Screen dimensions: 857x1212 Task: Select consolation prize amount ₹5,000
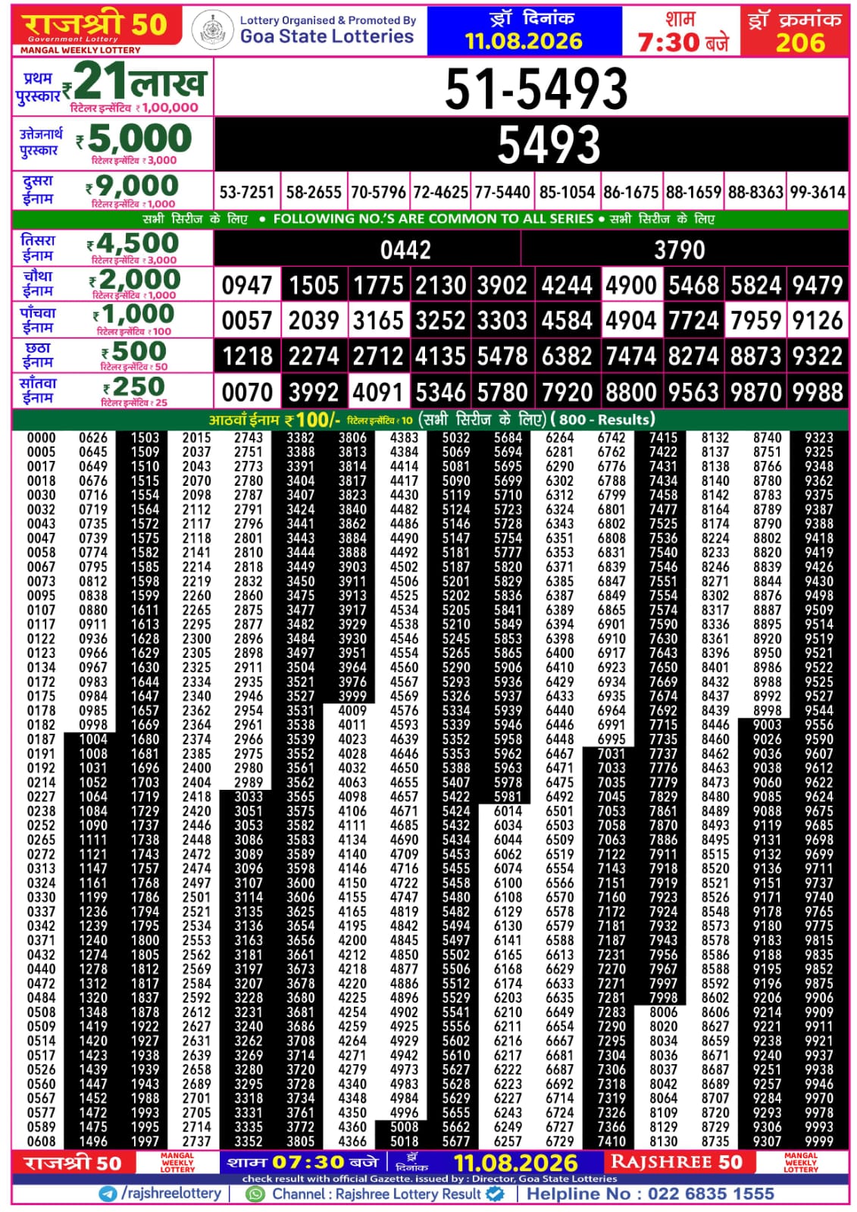point(134,139)
